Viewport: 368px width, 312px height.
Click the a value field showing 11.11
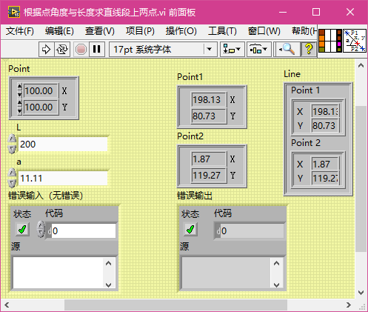pos(63,178)
